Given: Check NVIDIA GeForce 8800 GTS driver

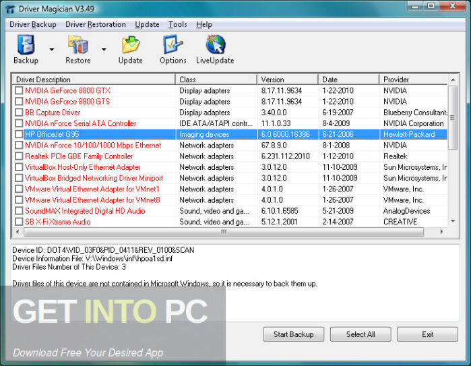Looking at the screenshot, I should pos(19,101).
